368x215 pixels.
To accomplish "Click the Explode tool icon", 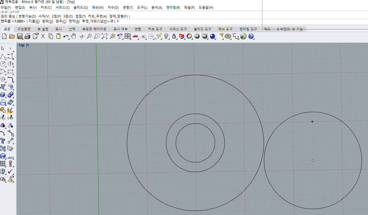I will pyautogui.click(x=11, y=111).
